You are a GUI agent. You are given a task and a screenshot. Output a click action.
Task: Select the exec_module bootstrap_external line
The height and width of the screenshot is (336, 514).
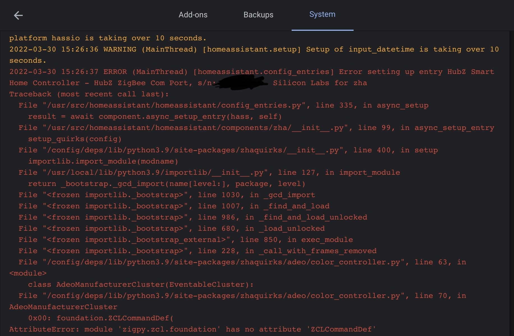point(186,239)
